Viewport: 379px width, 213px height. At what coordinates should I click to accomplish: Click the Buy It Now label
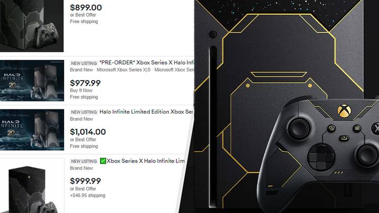pyautogui.click(x=81, y=90)
